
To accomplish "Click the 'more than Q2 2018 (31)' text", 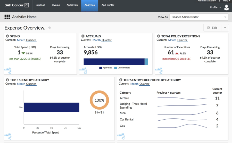I will [x=177, y=59].
